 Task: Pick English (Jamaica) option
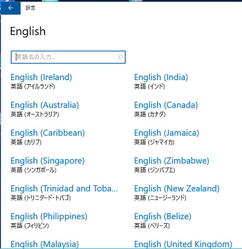[x=166, y=137]
